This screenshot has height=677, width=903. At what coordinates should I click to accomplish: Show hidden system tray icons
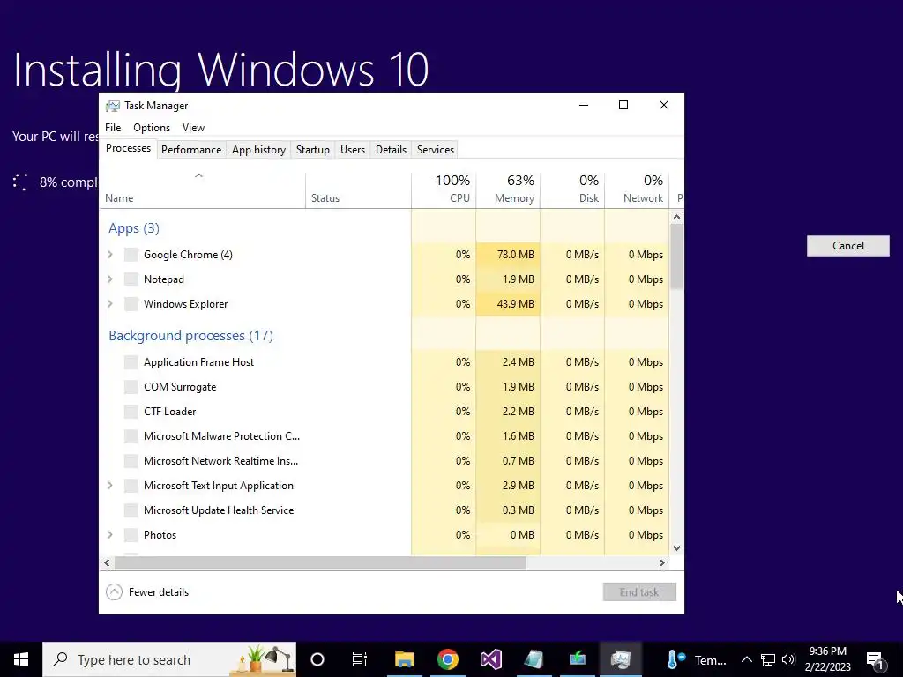click(746, 659)
